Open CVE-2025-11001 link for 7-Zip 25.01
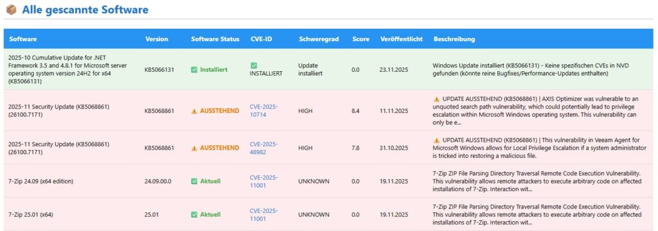This screenshot has width=658, height=231. pyautogui.click(x=263, y=214)
